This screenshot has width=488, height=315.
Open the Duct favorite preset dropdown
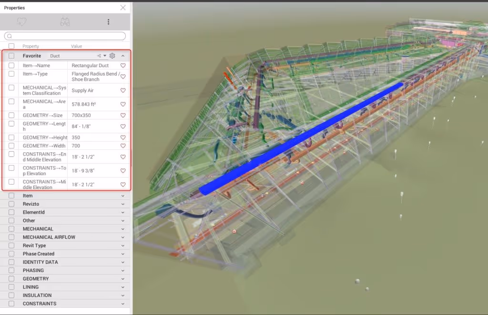pos(105,56)
